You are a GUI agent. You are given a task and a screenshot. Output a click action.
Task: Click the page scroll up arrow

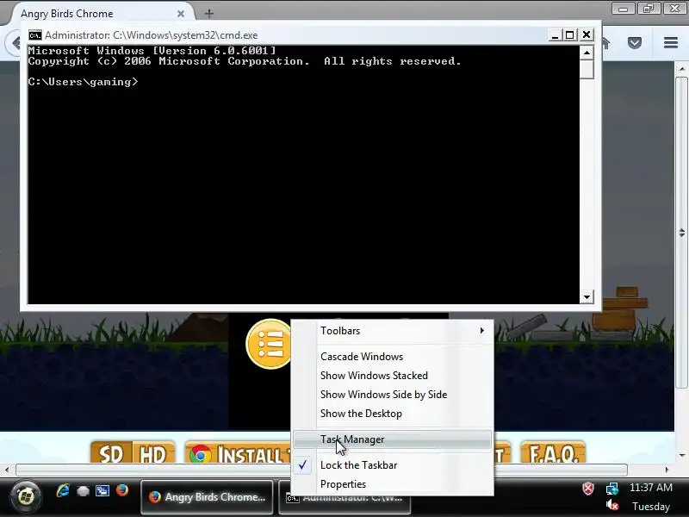click(x=681, y=69)
